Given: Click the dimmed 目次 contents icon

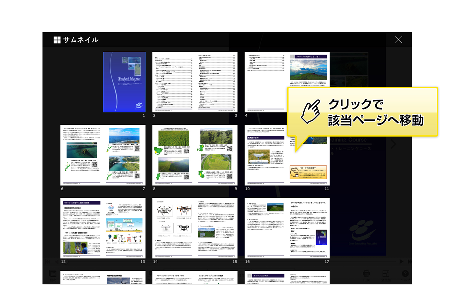Looking at the screenshot, I should 53,275.
